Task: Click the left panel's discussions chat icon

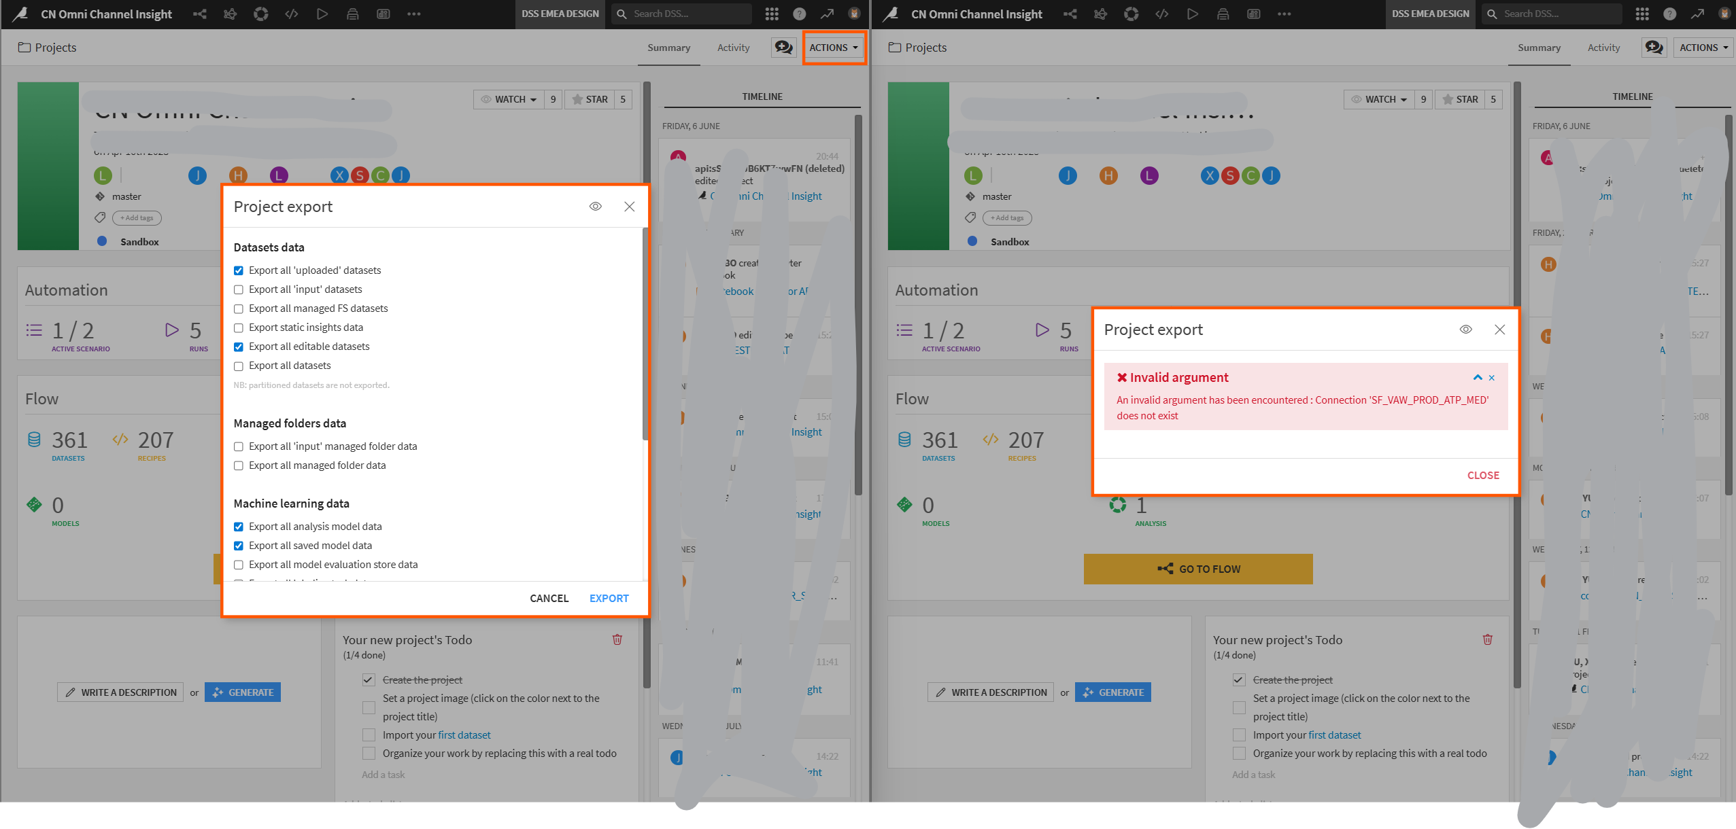Action: tap(783, 48)
